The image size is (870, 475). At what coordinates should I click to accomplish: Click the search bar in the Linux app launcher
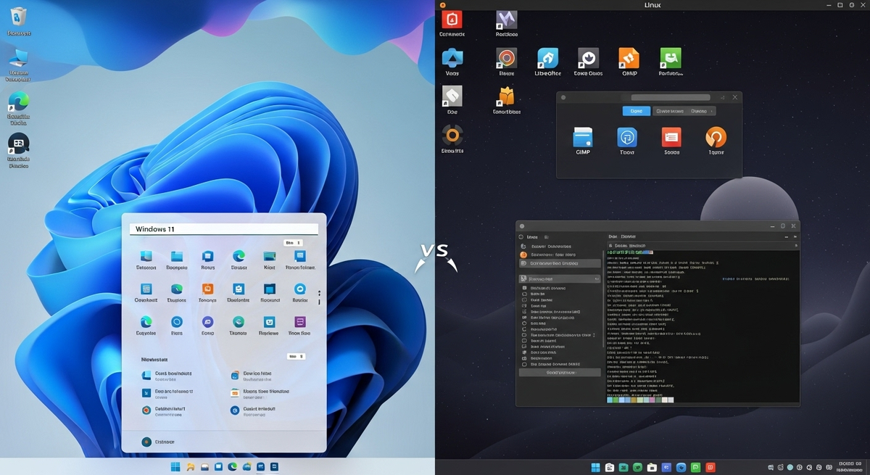(671, 97)
